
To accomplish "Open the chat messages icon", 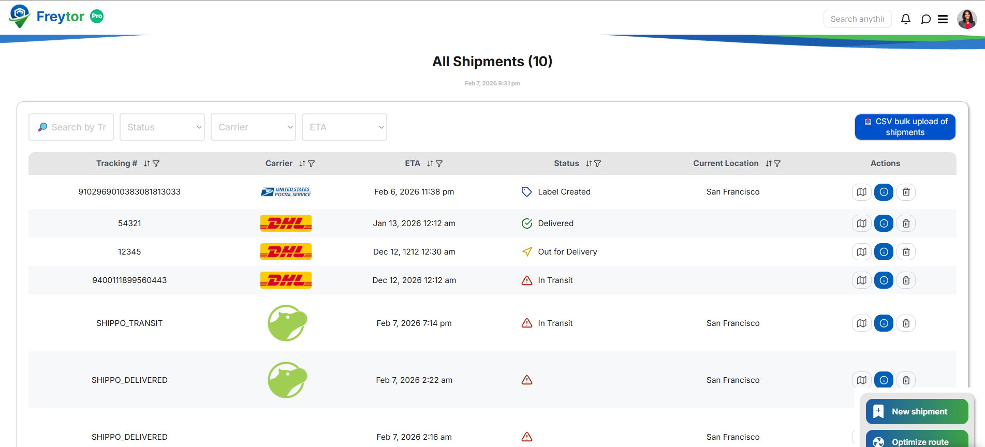I will (x=926, y=19).
